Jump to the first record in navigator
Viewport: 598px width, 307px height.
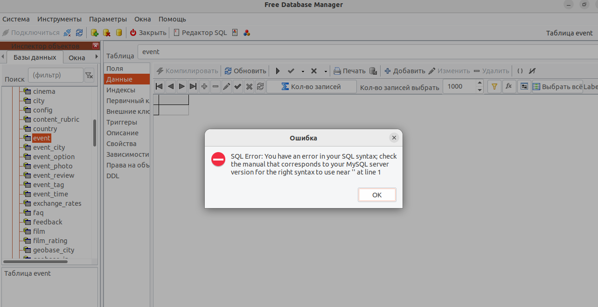(160, 86)
